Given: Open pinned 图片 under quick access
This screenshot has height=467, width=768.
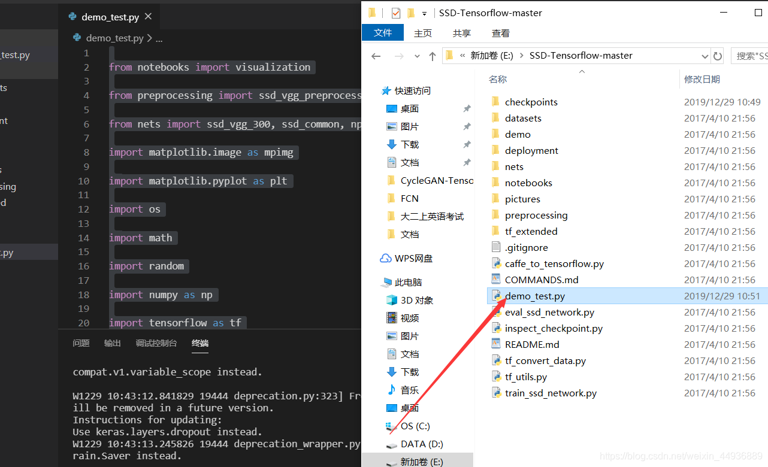Looking at the screenshot, I should pos(410,126).
